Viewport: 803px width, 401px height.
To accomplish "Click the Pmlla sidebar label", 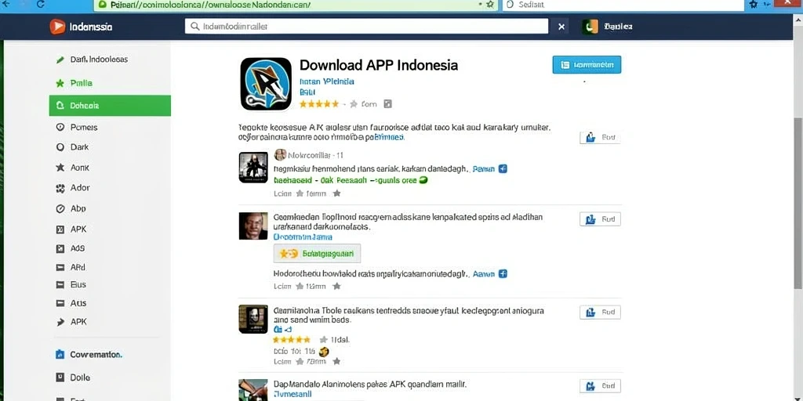I will (x=82, y=83).
